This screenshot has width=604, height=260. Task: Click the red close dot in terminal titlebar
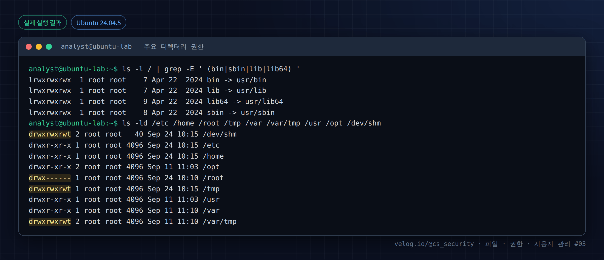click(x=29, y=47)
